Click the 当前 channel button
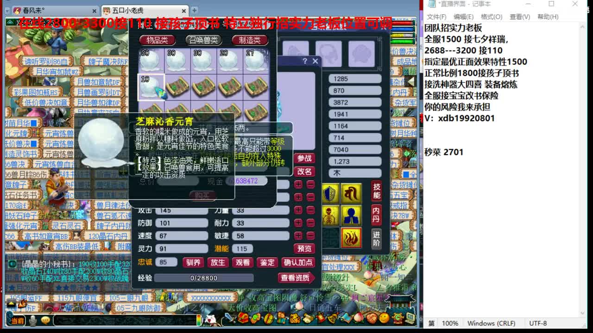This screenshot has width=593, height=333. coord(17,321)
